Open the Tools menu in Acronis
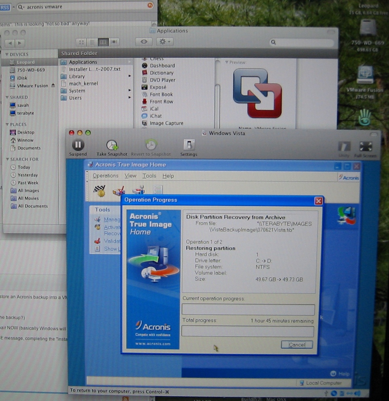Viewport: 389px width, 401px height. tap(149, 176)
